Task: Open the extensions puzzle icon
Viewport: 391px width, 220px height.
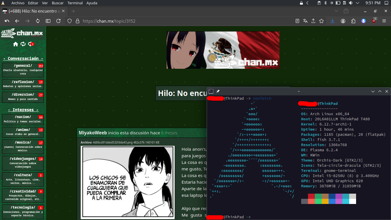Action: 353,21
